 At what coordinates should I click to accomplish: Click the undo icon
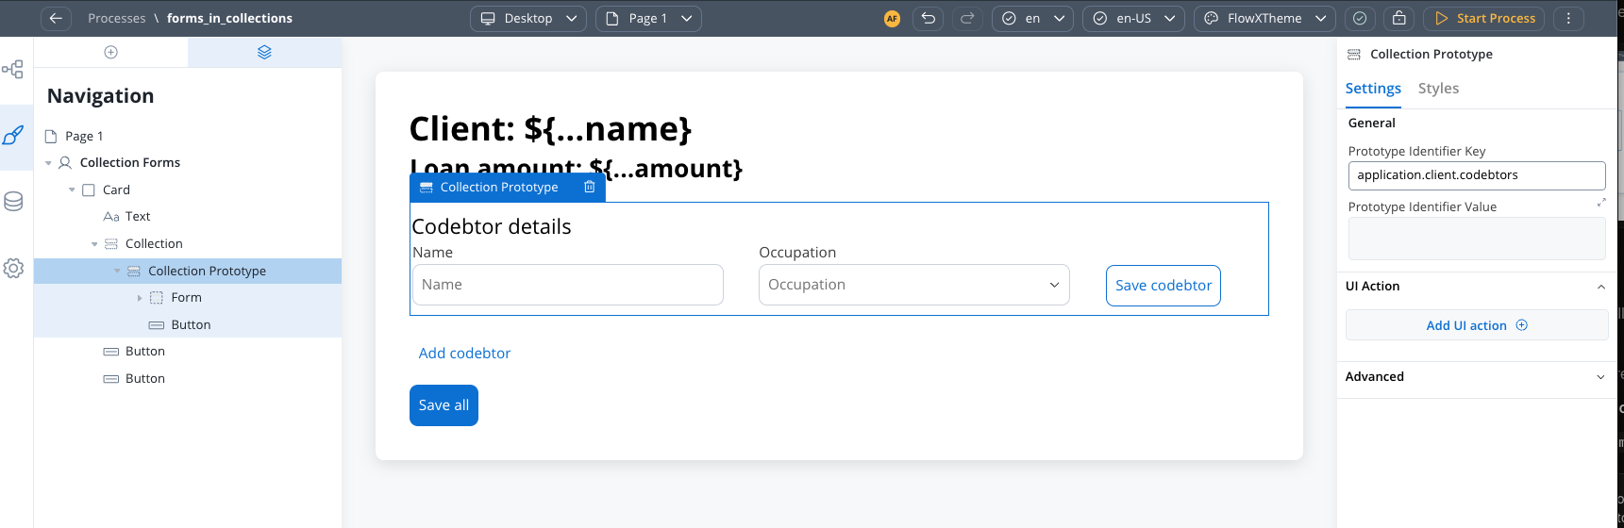[929, 18]
